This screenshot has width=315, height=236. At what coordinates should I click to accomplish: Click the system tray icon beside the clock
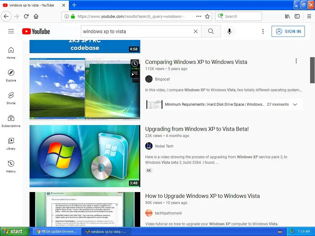[292, 232]
